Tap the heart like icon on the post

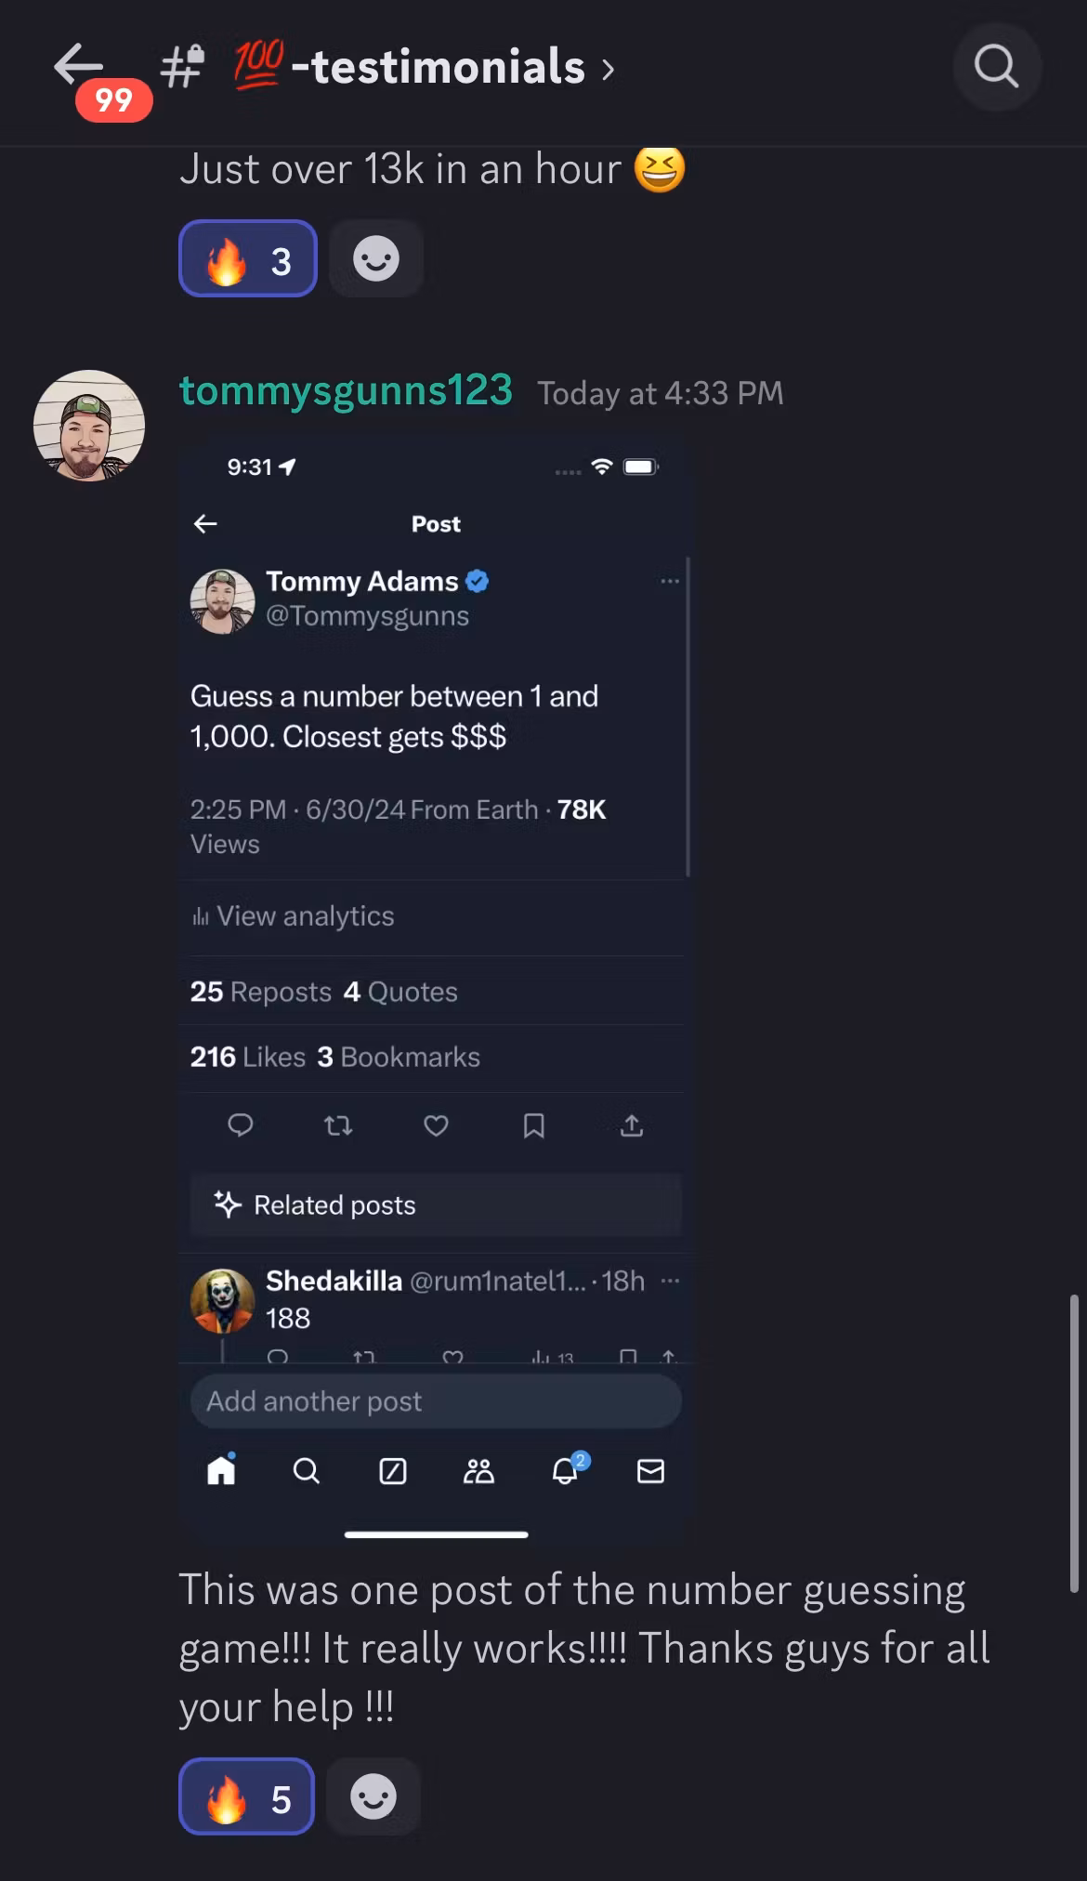pos(436,1125)
